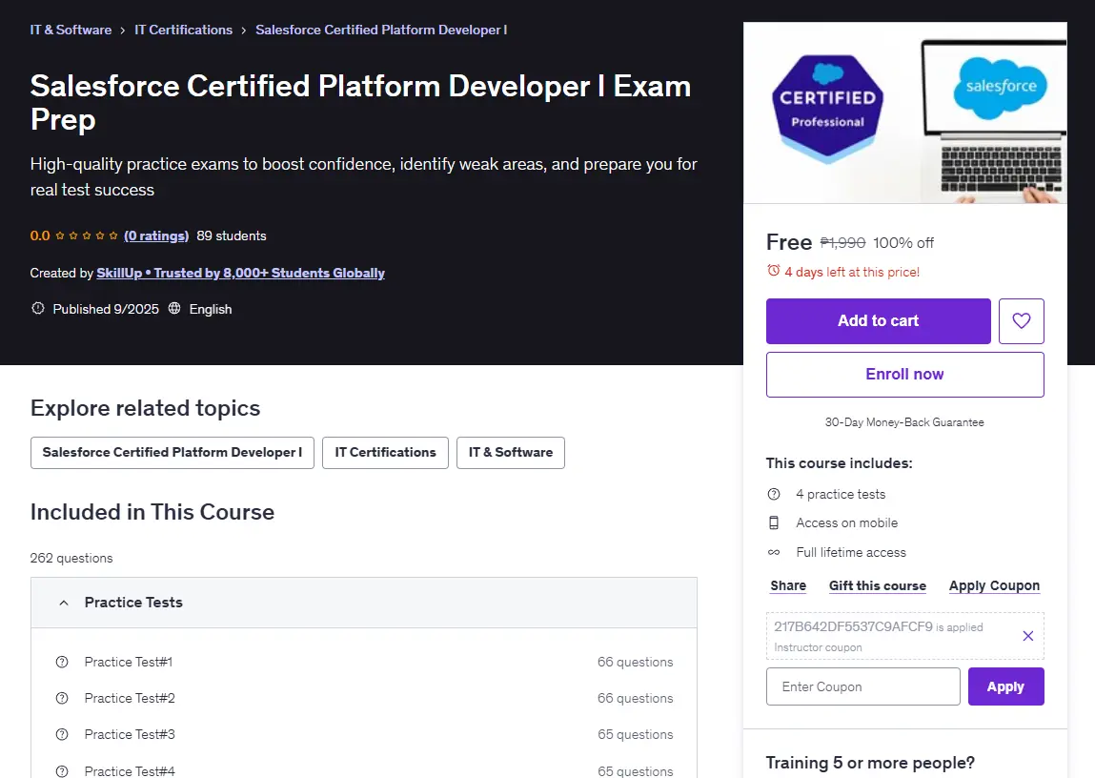Click the Practice Test#1 question-mark icon
The height and width of the screenshot is (778, 1095).
click(x=62, y=662)
